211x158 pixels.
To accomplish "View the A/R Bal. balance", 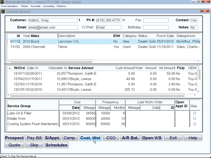I will pyautogui.click(x=130, y=138).
